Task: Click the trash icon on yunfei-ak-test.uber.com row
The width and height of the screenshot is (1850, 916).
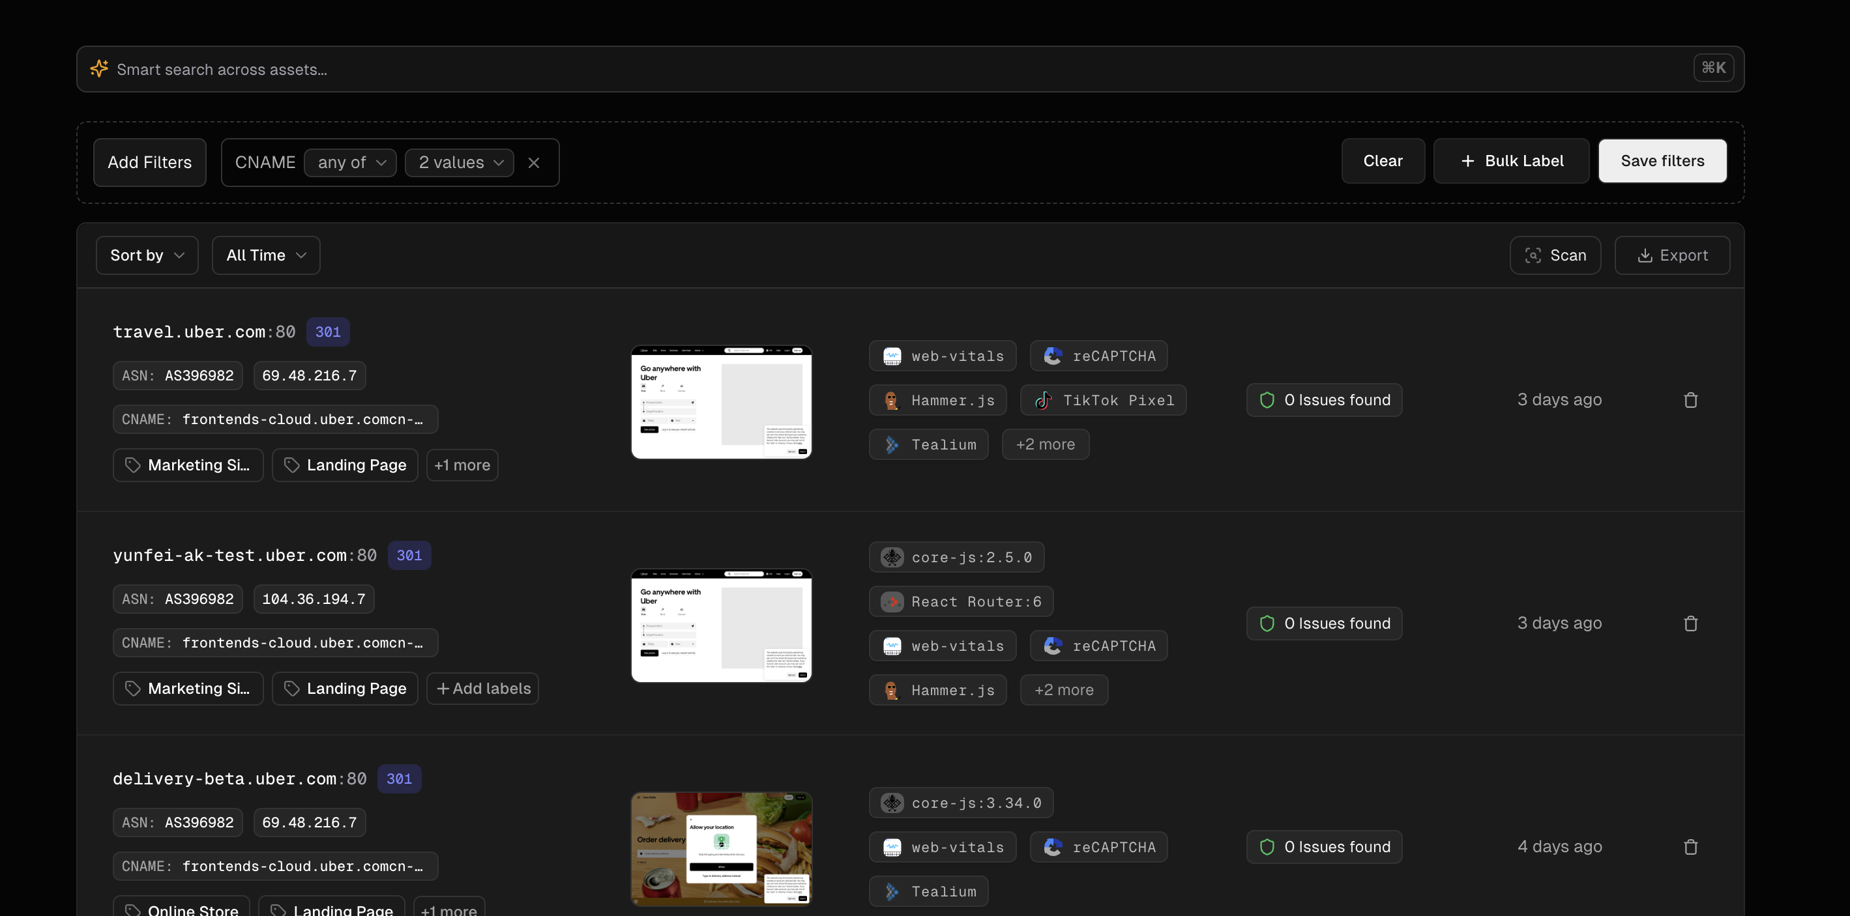Action: (1690, 623)
